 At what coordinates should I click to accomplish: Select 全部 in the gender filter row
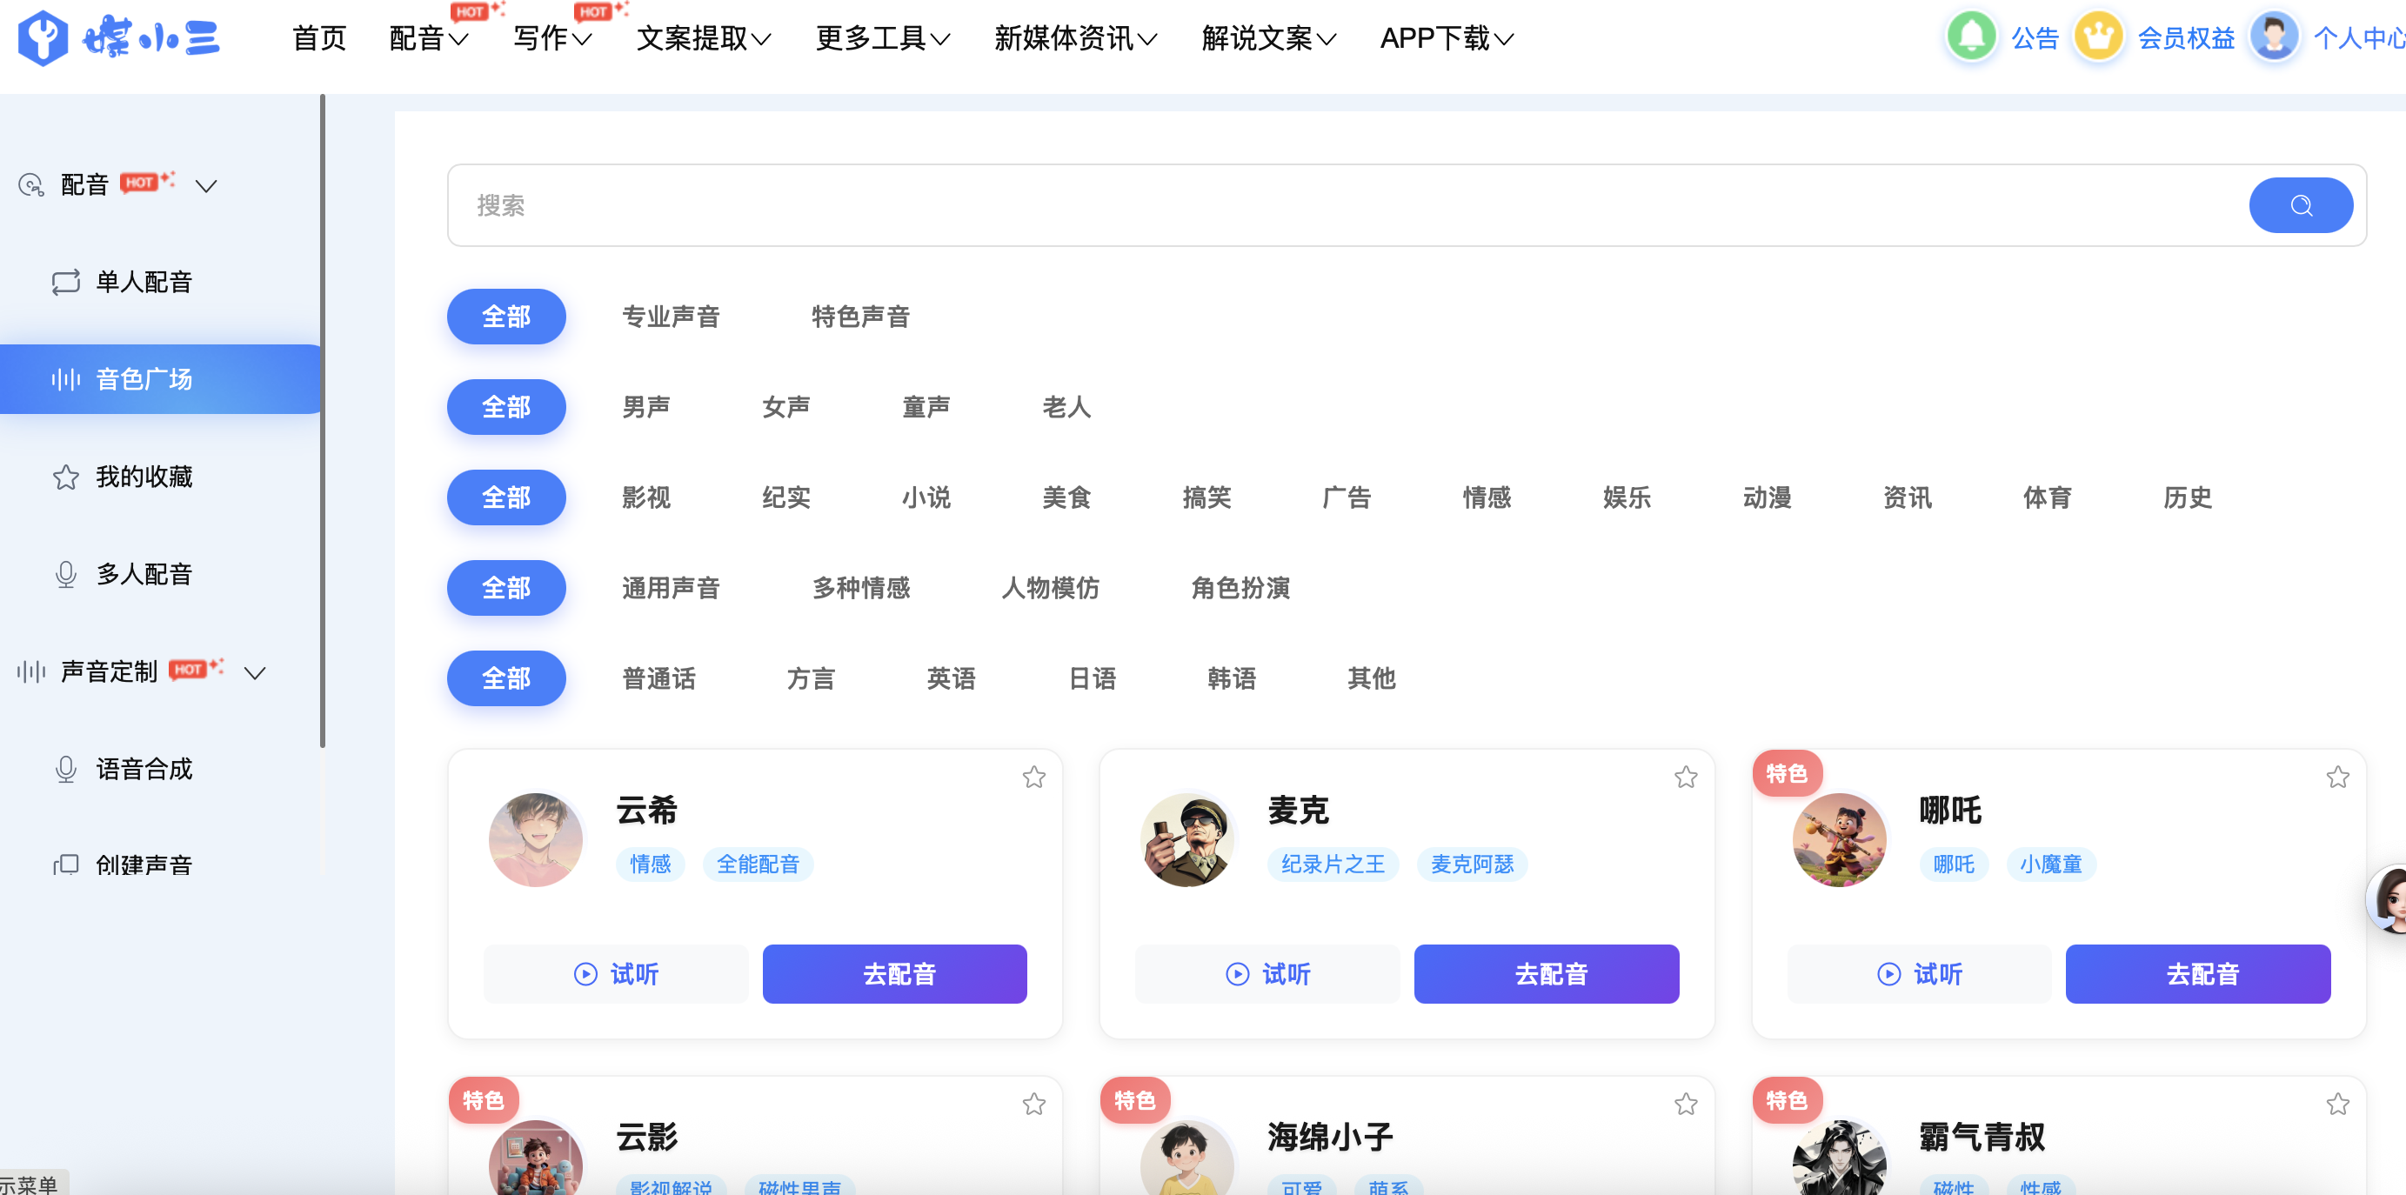pyautogui.click(x=506, y=407)
